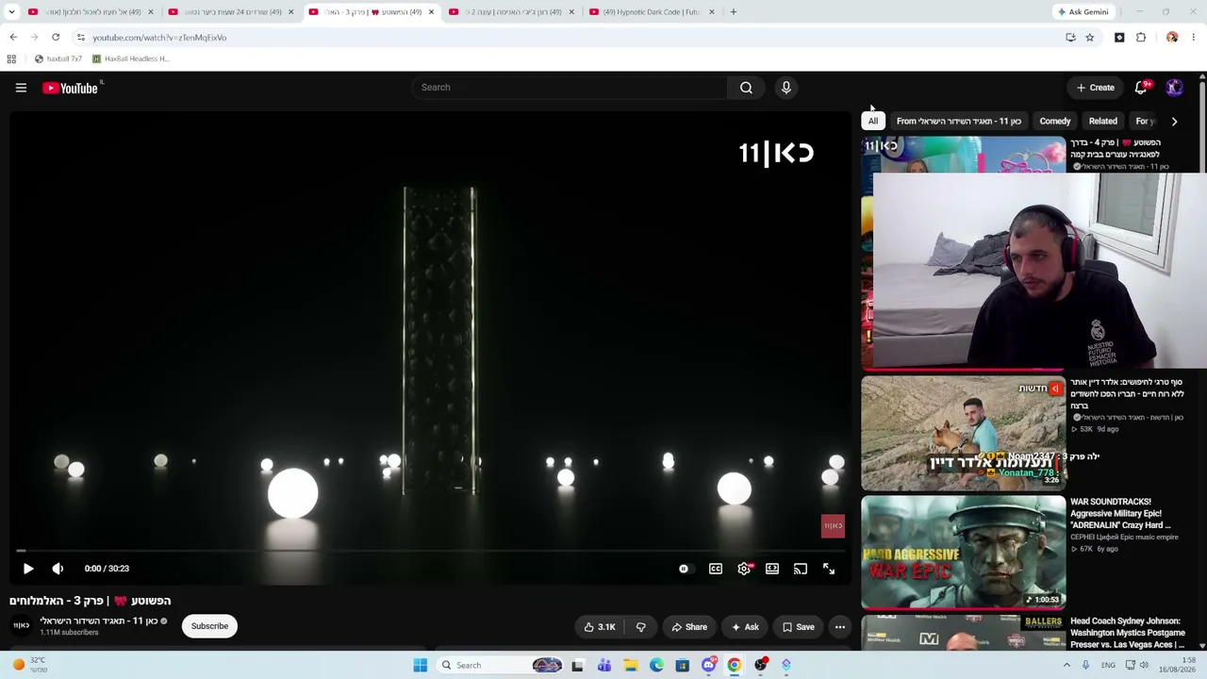The height and width of the screenshot is (679, 1207).
Task: Open the HaxBall Headless bookmark
Action: [130, 58]
